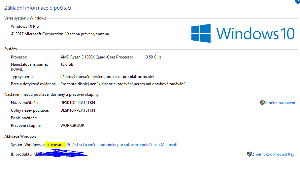Open the Změnit nastavení link

click(x=280, y=103)
